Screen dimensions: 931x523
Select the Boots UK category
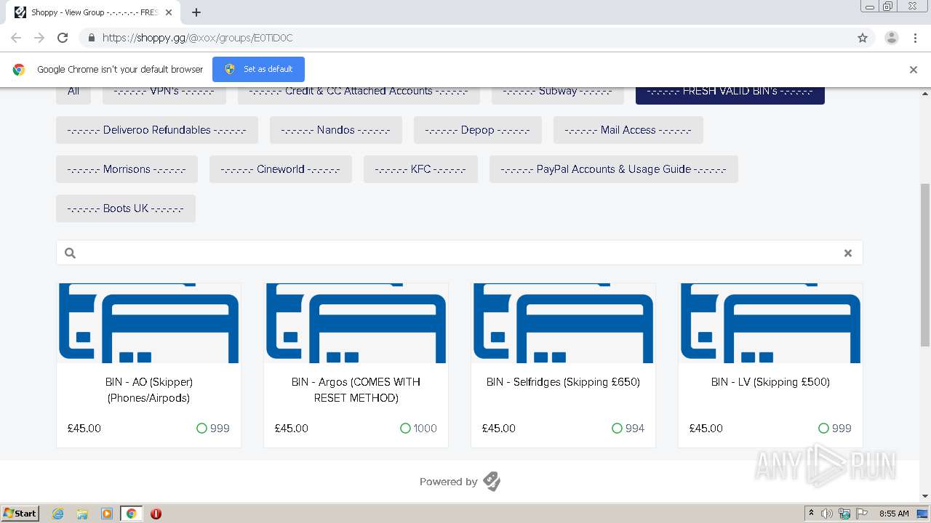[x=126, y=208]
